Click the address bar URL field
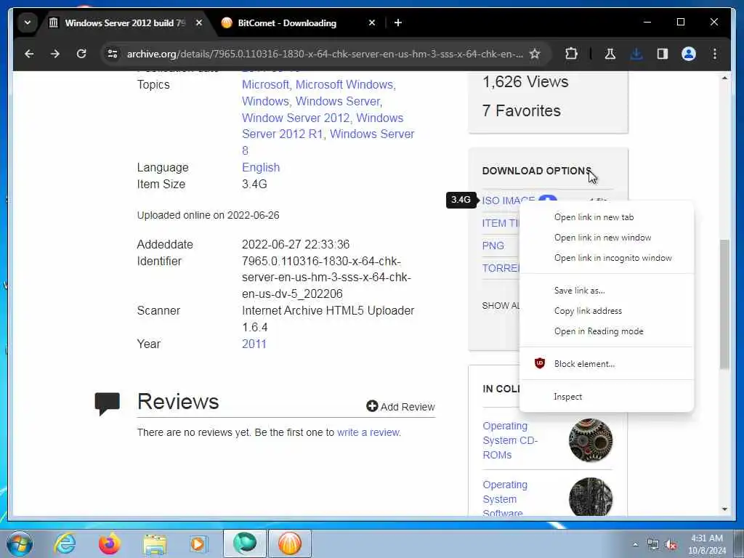 [325, 54]
